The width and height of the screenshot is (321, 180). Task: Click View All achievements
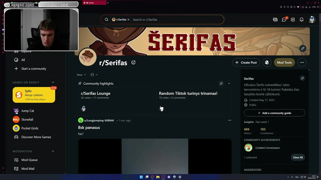298,157
